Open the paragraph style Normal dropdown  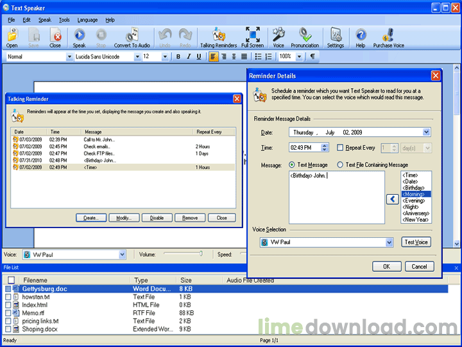(x=69, y=57)
